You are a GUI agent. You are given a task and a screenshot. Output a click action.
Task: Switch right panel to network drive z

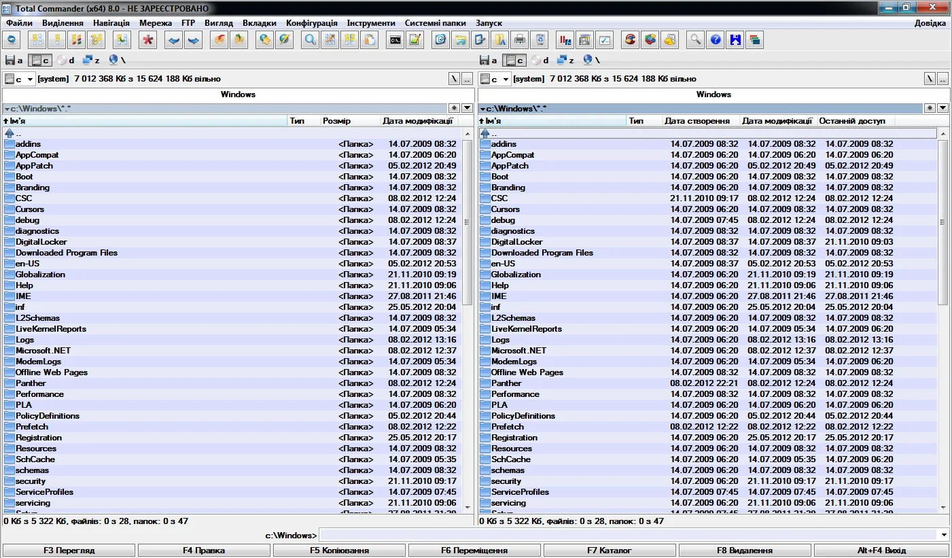[566, 60]
